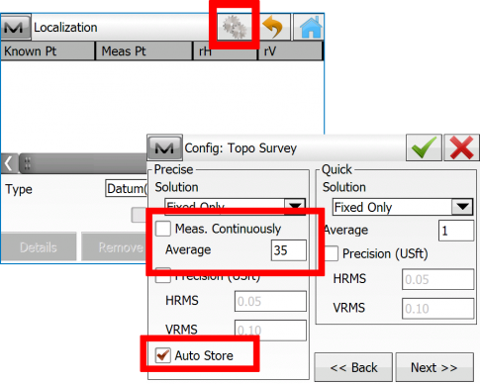
Task: Open the M menu in Config: Topo Survey
Action: (x=164, y=147)
